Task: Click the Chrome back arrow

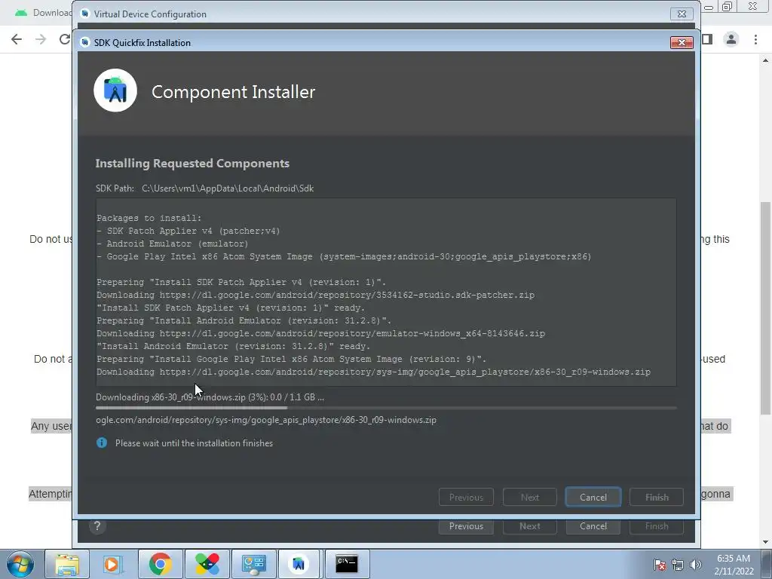Action: [17, 39]
